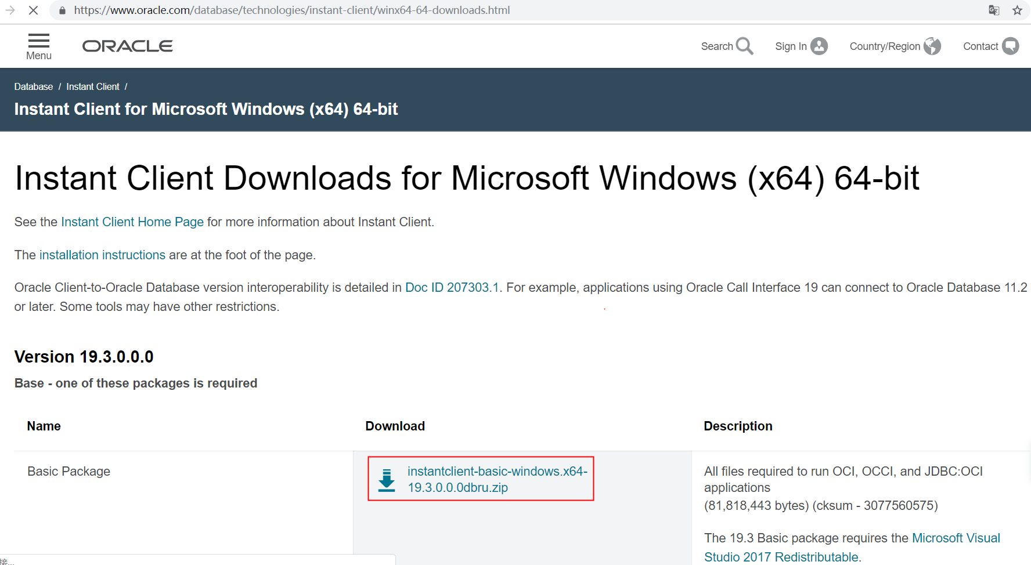The image size is (1031, 565).
Task: Click the Sign In profile icon
Action: [819, 46]
